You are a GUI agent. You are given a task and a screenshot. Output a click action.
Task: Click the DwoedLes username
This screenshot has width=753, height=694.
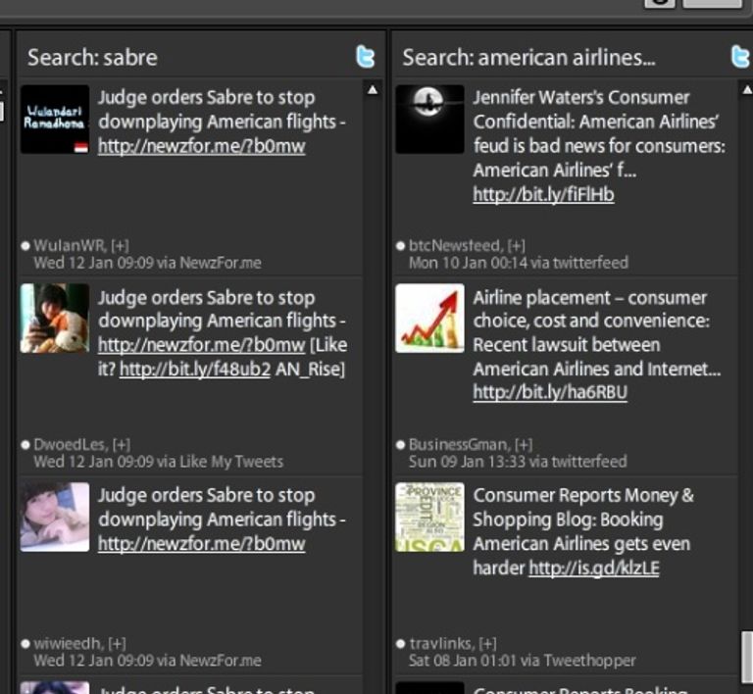pos(71,444)
